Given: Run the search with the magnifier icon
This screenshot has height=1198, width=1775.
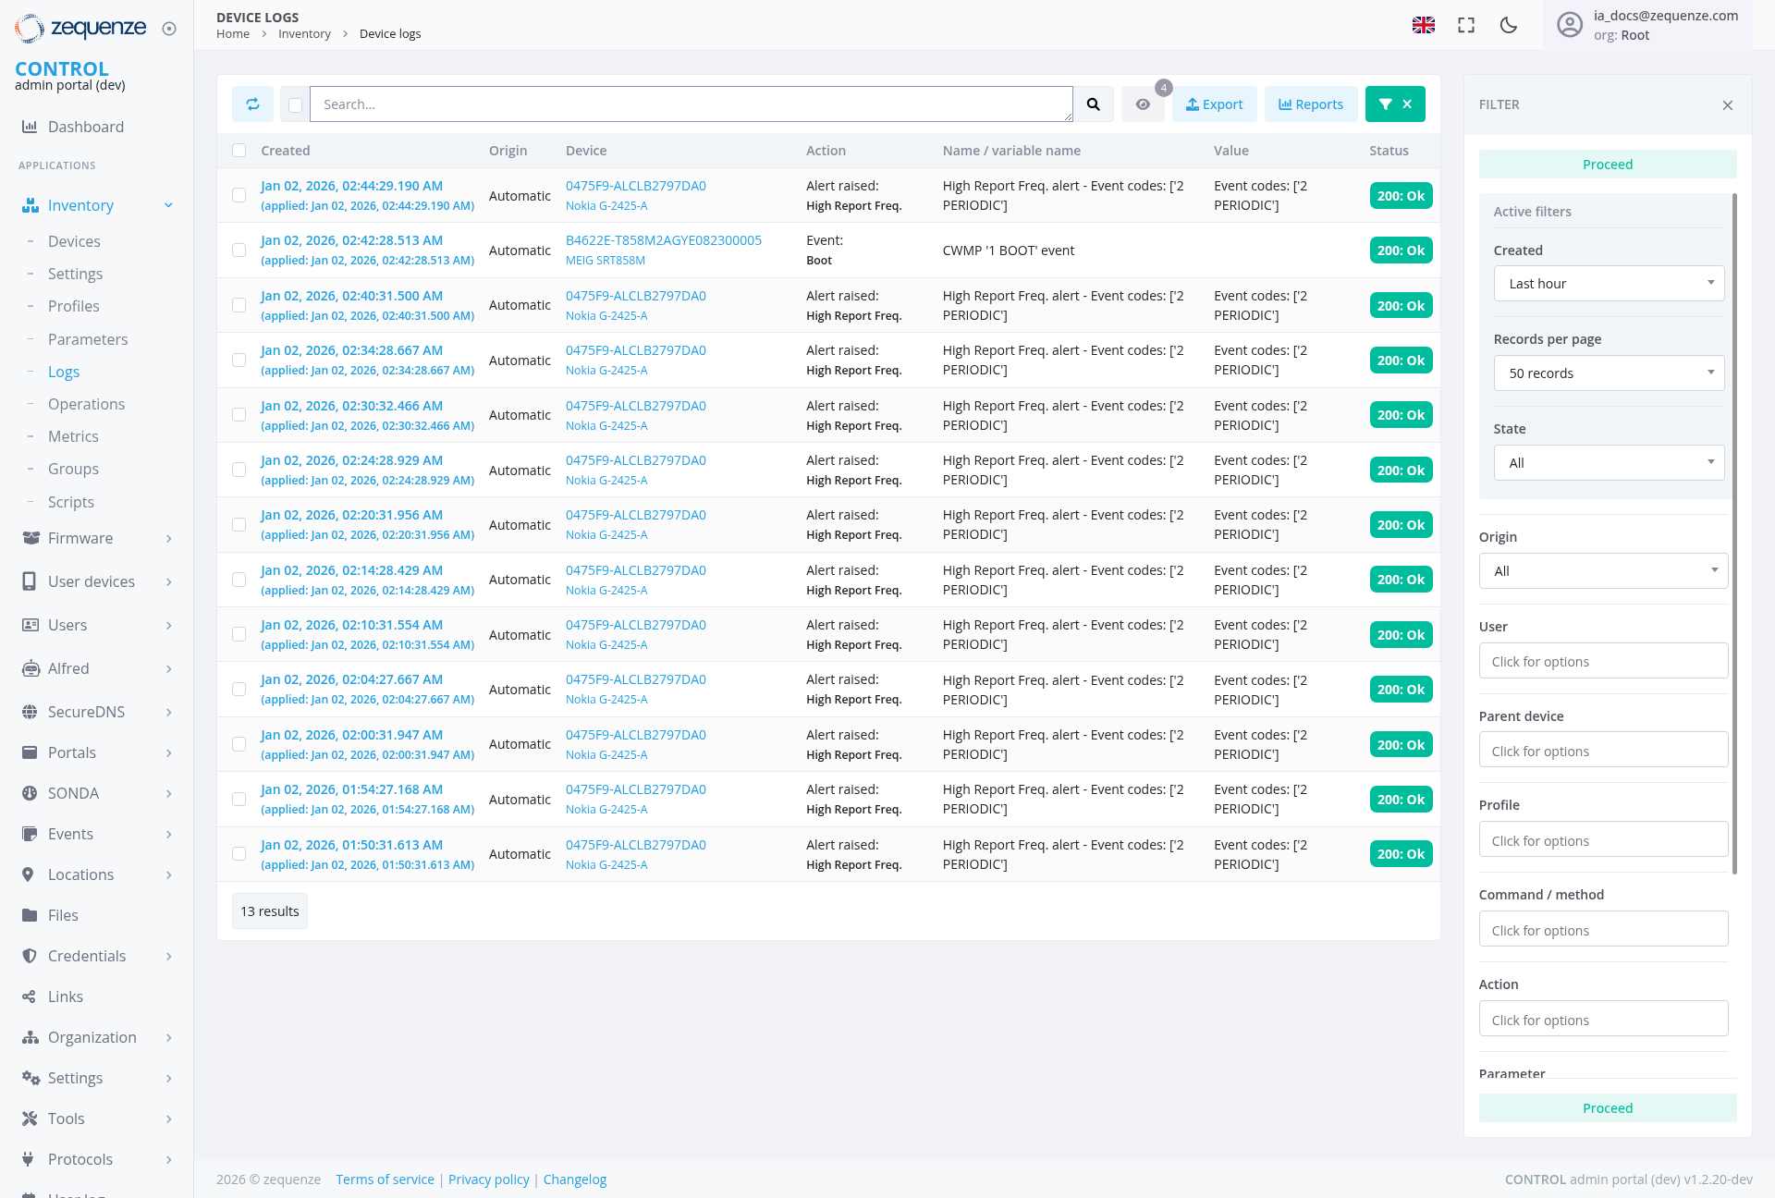Looking at the screenshot, I should (1094, 104).
